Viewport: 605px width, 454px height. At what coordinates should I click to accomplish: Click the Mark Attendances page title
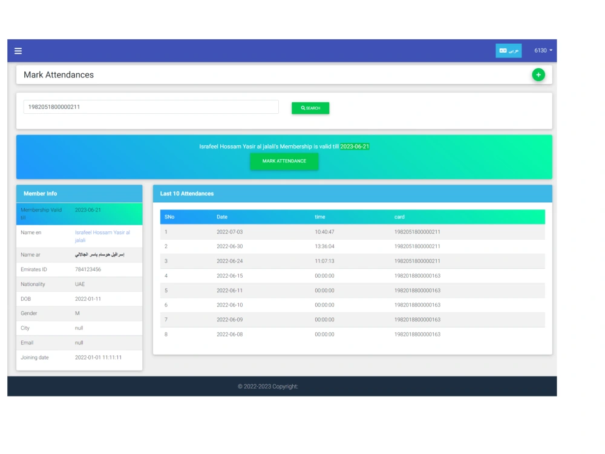[59, 75]
